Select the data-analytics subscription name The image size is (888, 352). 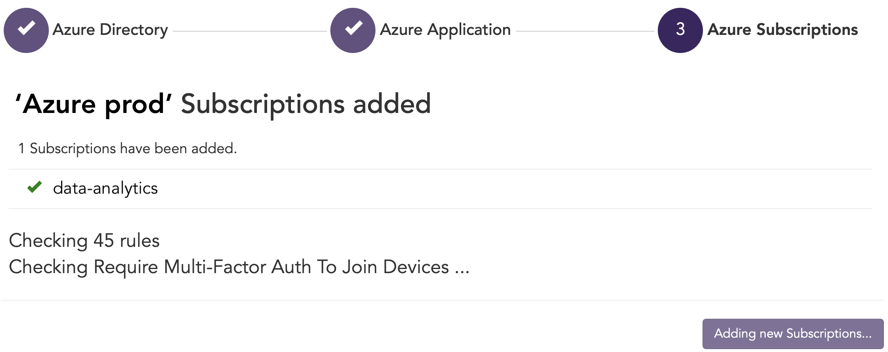pyautogui.click(x=105, y=188)
